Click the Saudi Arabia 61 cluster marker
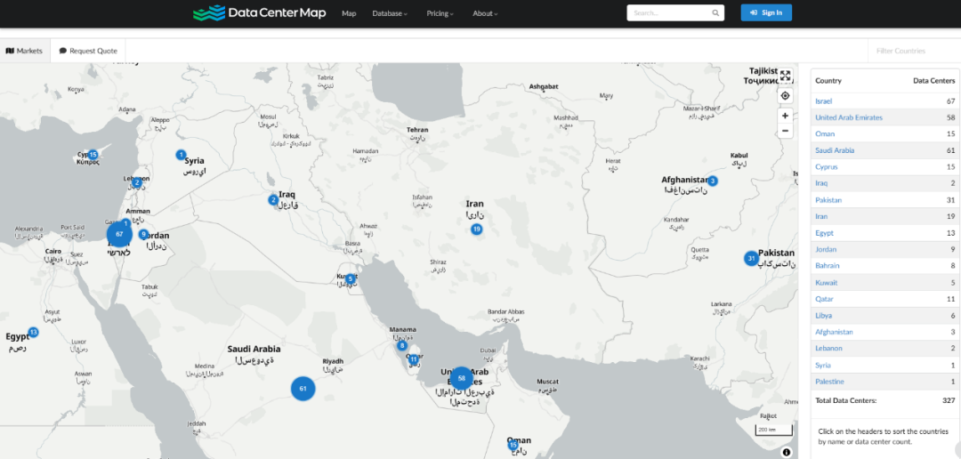 [303, 389]
